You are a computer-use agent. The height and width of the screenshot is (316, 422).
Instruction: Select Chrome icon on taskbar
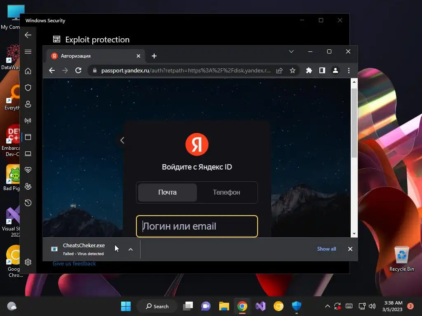pyautogui.click(x=242, y=306)
